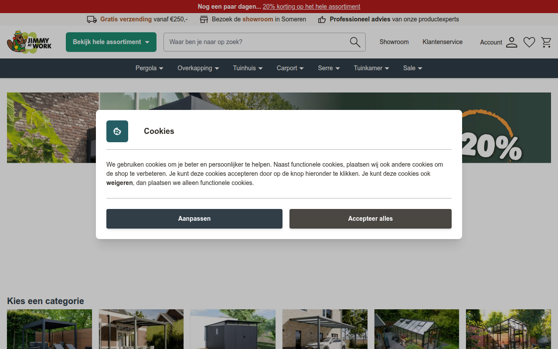Click the cookie icon in dialog
This screenshot has width=558, height=349.
coord(117,131)
